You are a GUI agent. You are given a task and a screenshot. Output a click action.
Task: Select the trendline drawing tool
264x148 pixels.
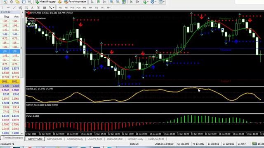pos(14,7)
